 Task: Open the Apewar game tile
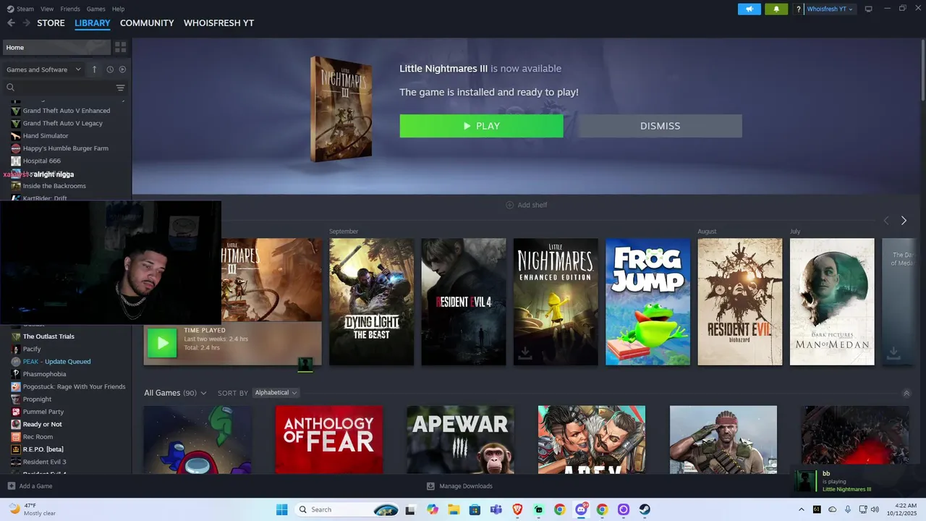(460, 440)
